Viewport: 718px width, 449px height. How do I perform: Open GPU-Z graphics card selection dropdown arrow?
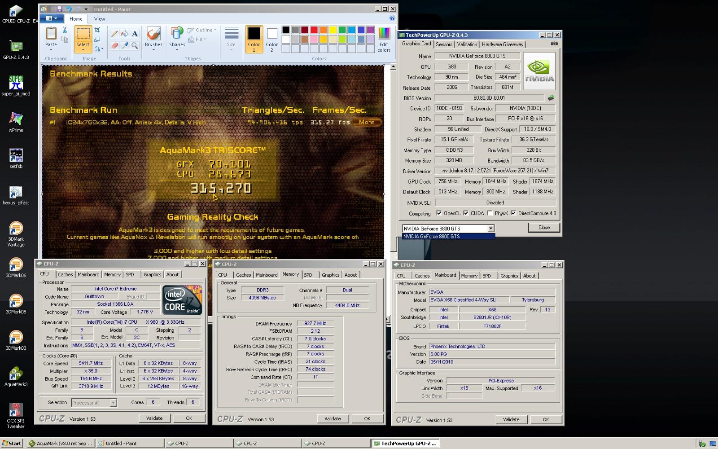[491, 229]
